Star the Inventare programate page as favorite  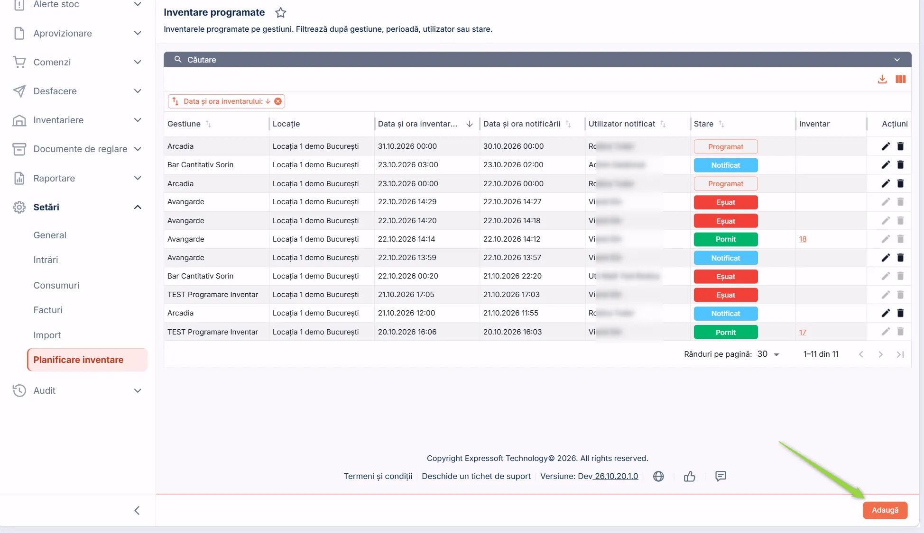point(281,13)
